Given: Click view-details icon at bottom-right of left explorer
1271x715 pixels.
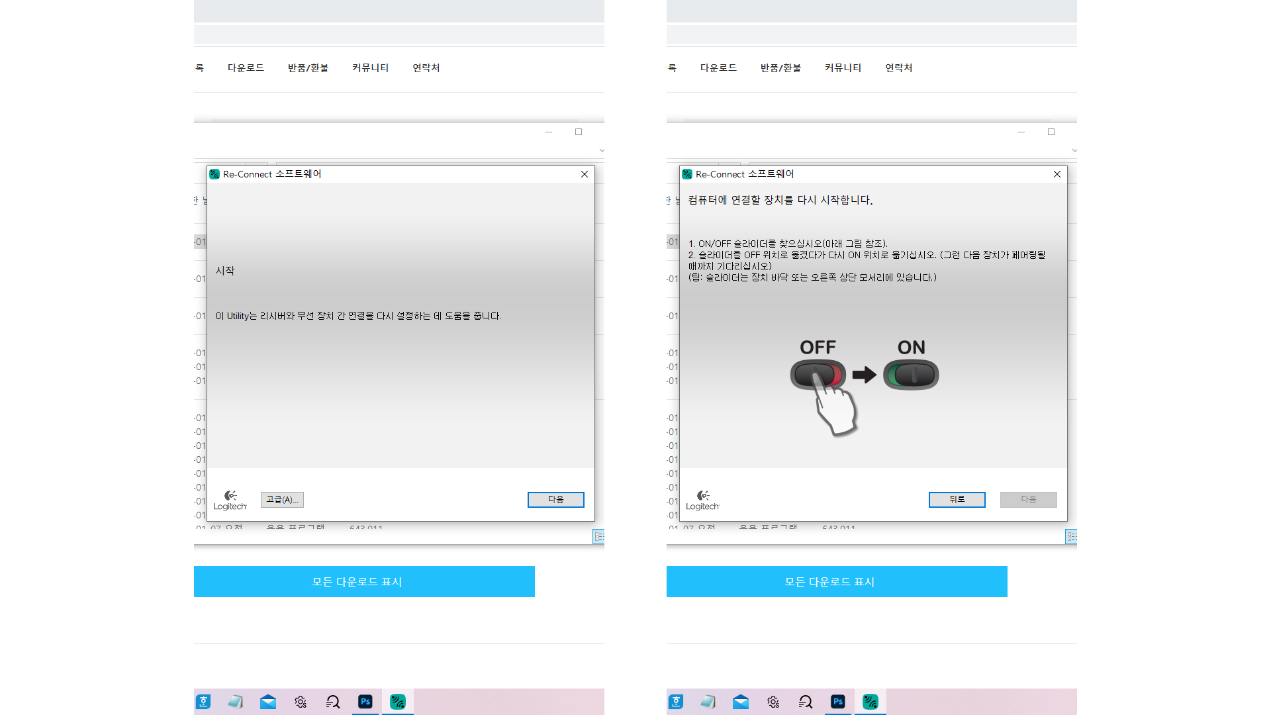Looking at the screenshot, I should 598,537.
